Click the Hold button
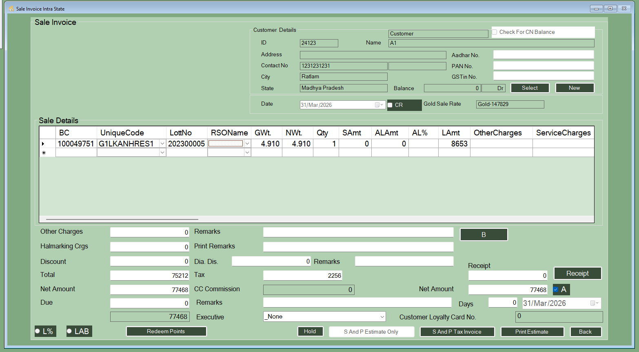This screenshot has width=639, height=352. click(x=310, y=331)
